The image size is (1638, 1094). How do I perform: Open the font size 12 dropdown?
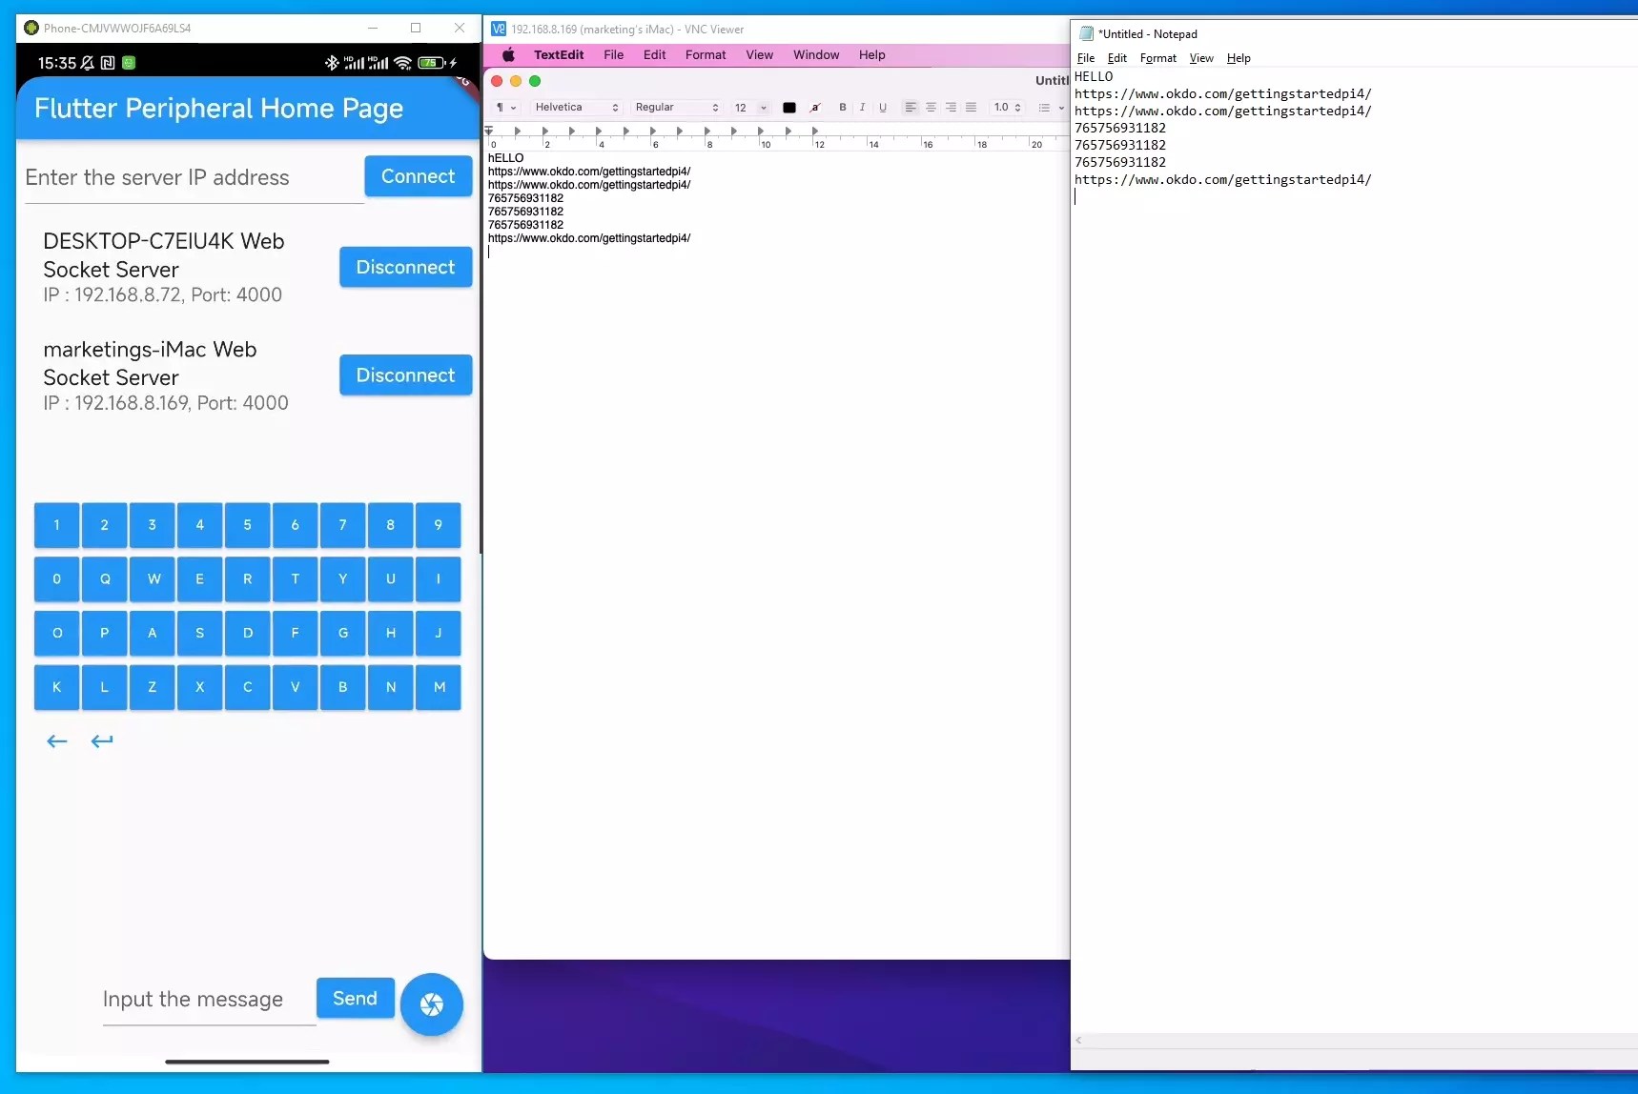point(750,107)
